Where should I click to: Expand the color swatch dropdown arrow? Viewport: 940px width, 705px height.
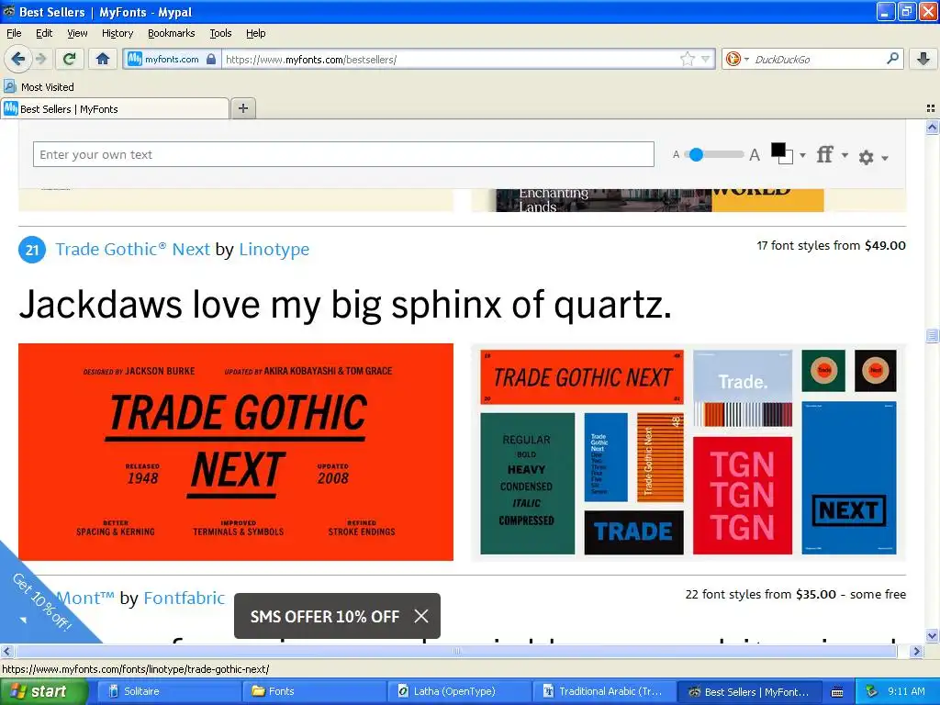click(x=802, y=155)
